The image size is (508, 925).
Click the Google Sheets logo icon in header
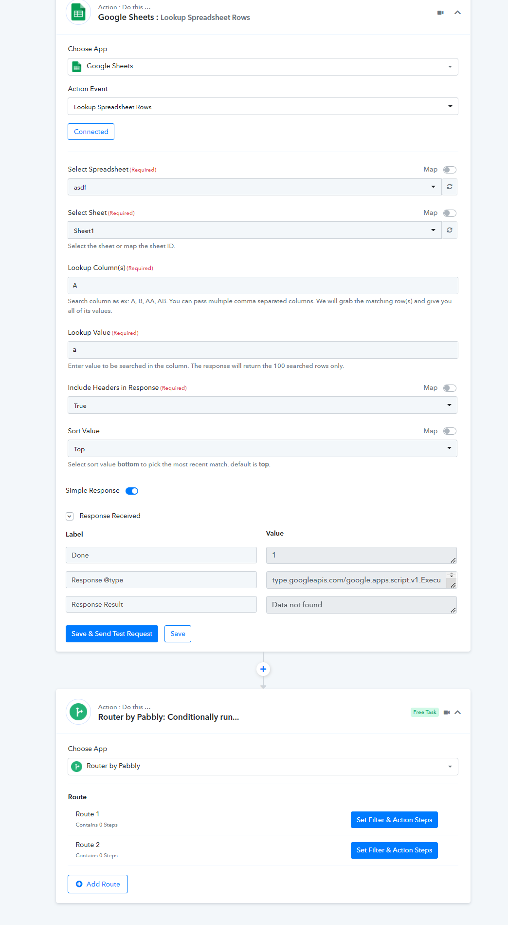[78, 13]
